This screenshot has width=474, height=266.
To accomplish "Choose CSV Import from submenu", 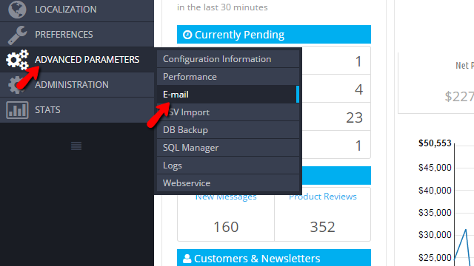I will 228,112.
